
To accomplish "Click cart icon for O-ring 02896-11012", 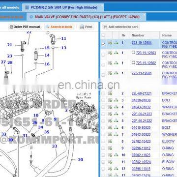I will click(110, 148).
